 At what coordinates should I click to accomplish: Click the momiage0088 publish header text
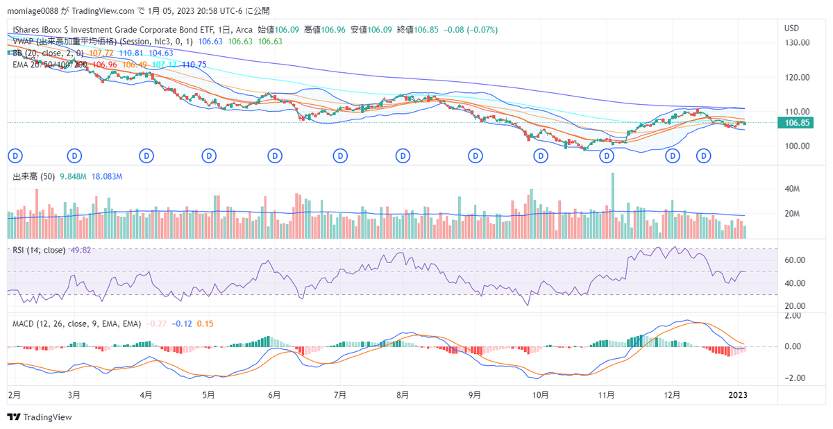point(138,11)
